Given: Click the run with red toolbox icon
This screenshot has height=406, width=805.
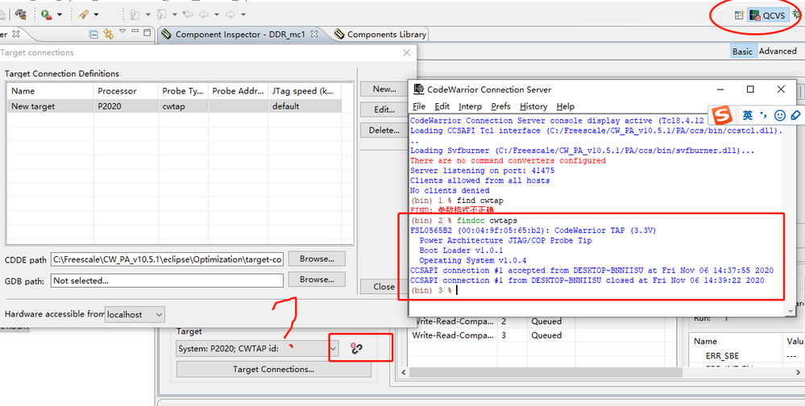Looking at the screenshot, I should (46, 14).
